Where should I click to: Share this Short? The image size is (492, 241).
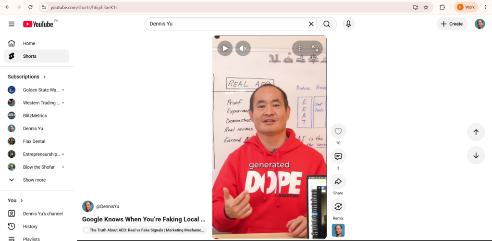pos(338,182)
